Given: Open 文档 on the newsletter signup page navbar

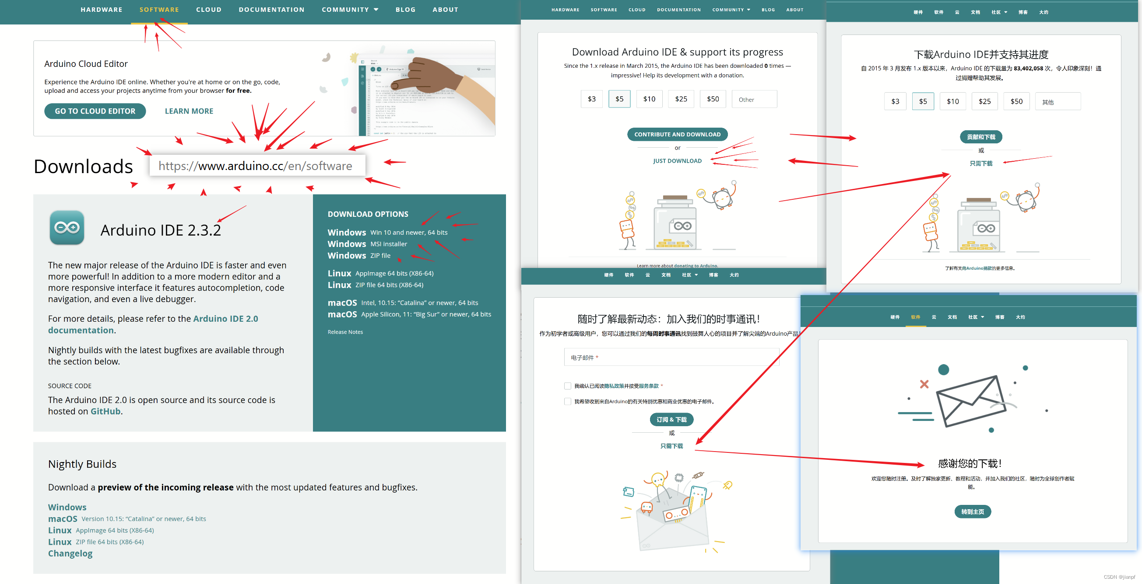Looking at the screenshot, I should click(x=666, y=275).
